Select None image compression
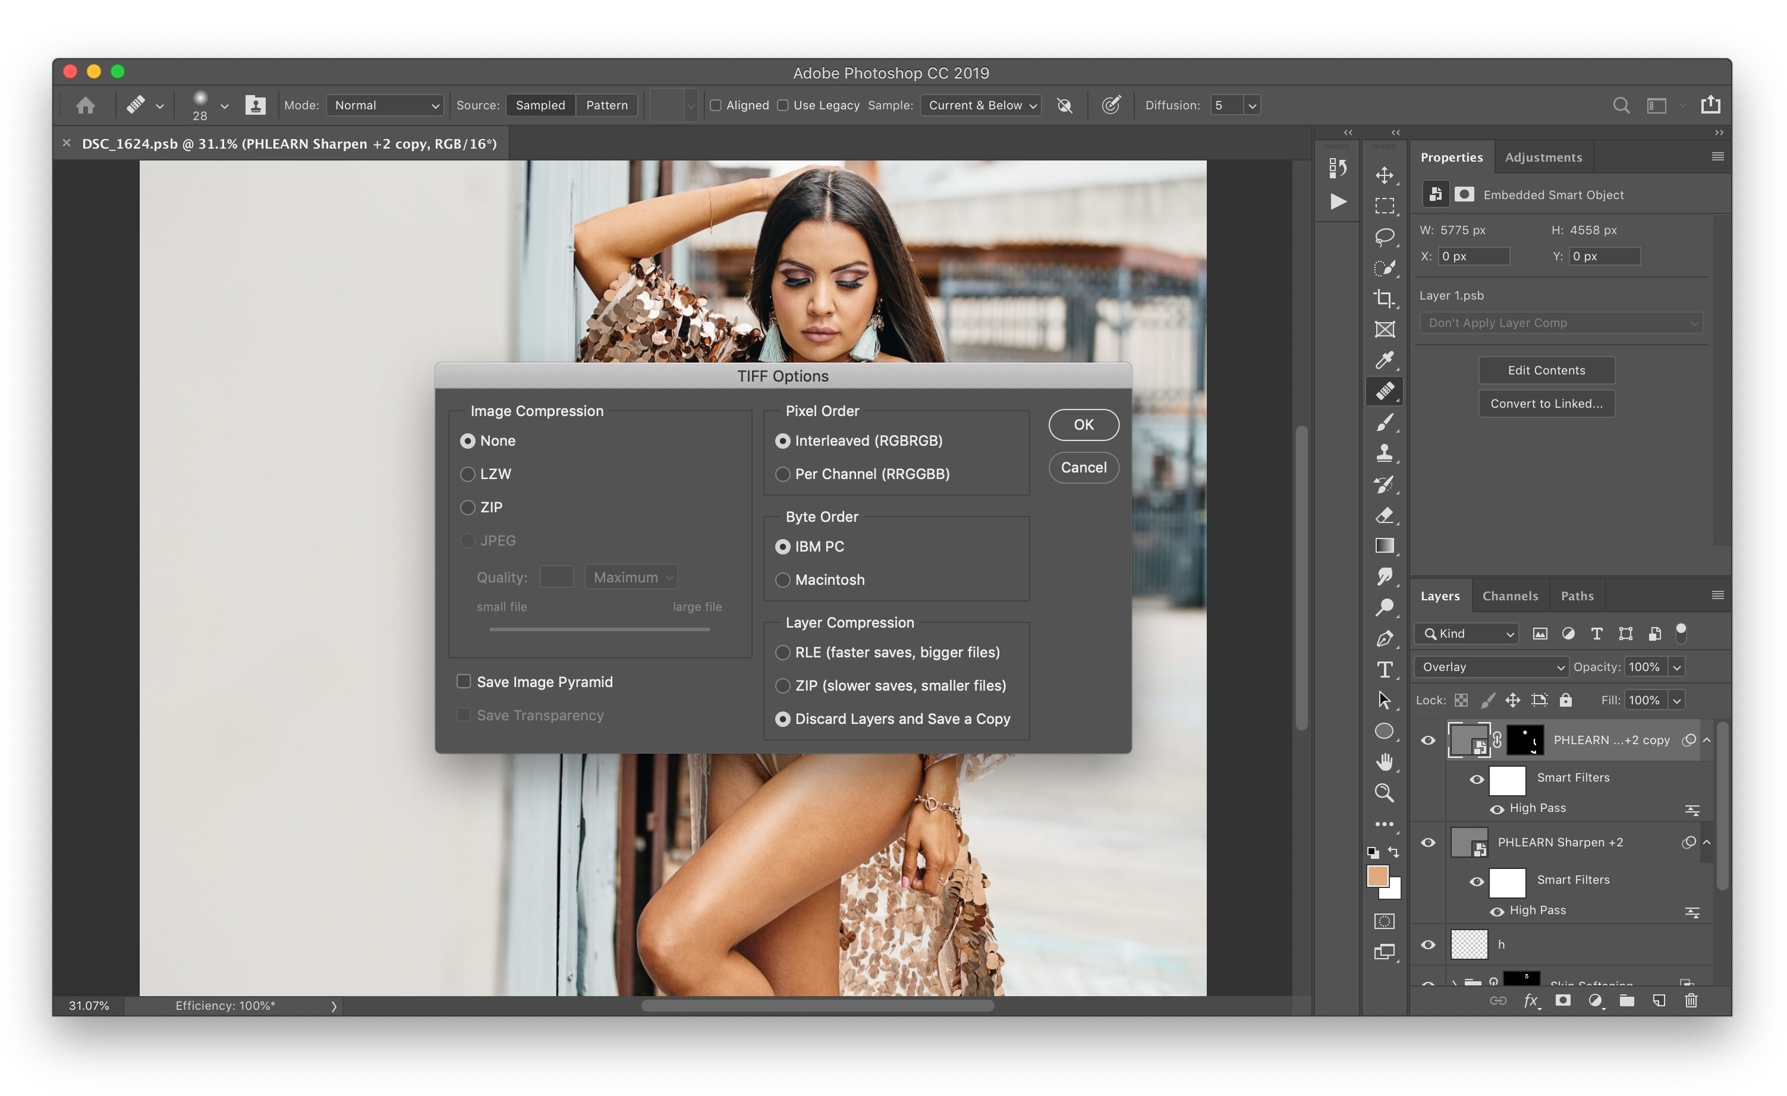The width and height of the screenshot is (1787, 1096). [x=468, y=439]
